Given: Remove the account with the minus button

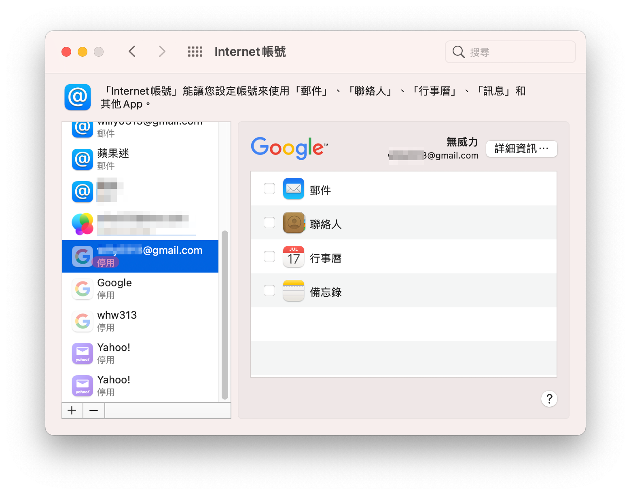Looking at the screenshot, I should 94,410.
